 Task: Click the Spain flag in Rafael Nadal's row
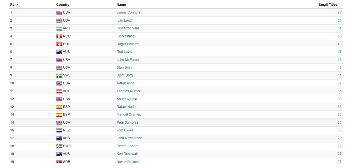[x=59, y=107]
